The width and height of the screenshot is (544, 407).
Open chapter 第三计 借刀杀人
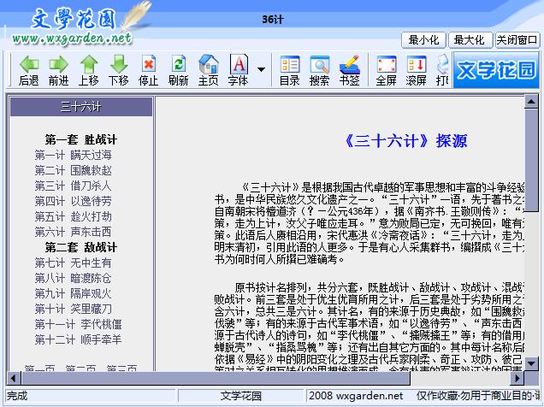[73, 186]
